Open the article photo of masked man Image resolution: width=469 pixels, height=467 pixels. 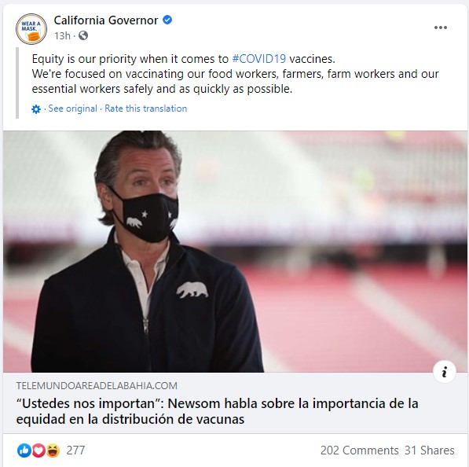pyautogui.click(x=235, y=252)
